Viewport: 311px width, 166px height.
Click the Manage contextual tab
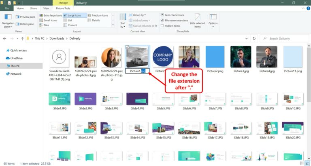point(63,3)
